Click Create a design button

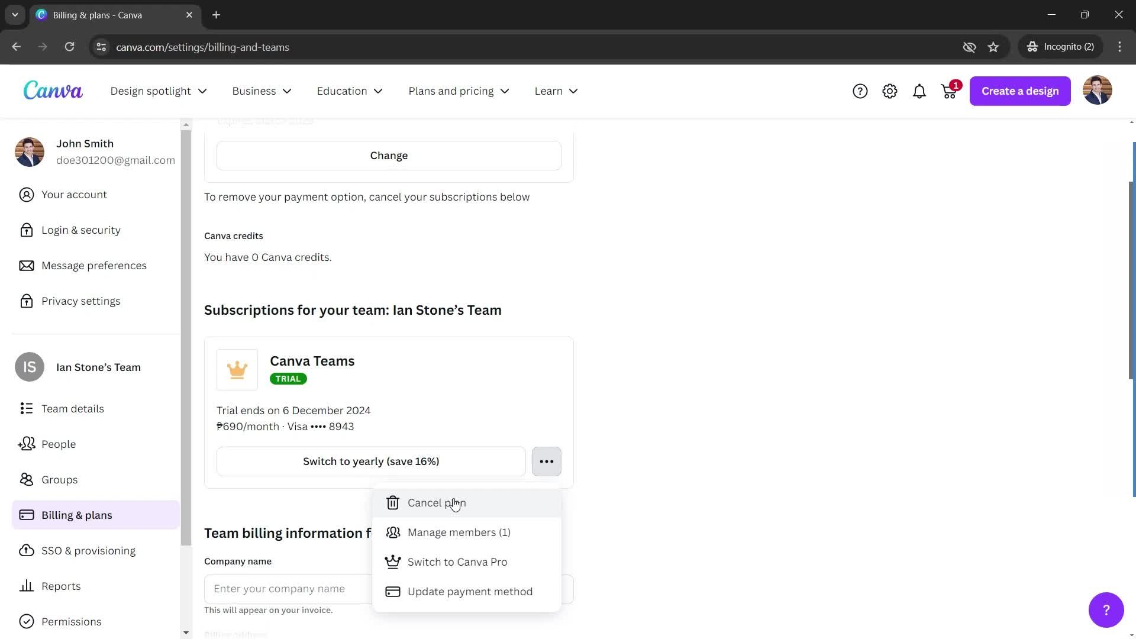pos(1020,91)
